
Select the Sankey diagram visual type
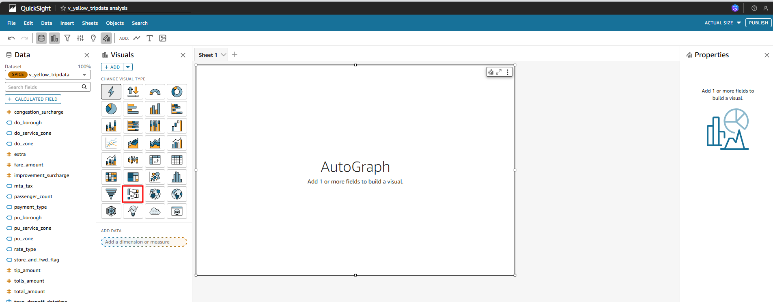[133, 194]
